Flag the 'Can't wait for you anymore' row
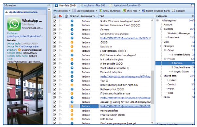This screenshot has width=197, height=127. tap(61, 34)
